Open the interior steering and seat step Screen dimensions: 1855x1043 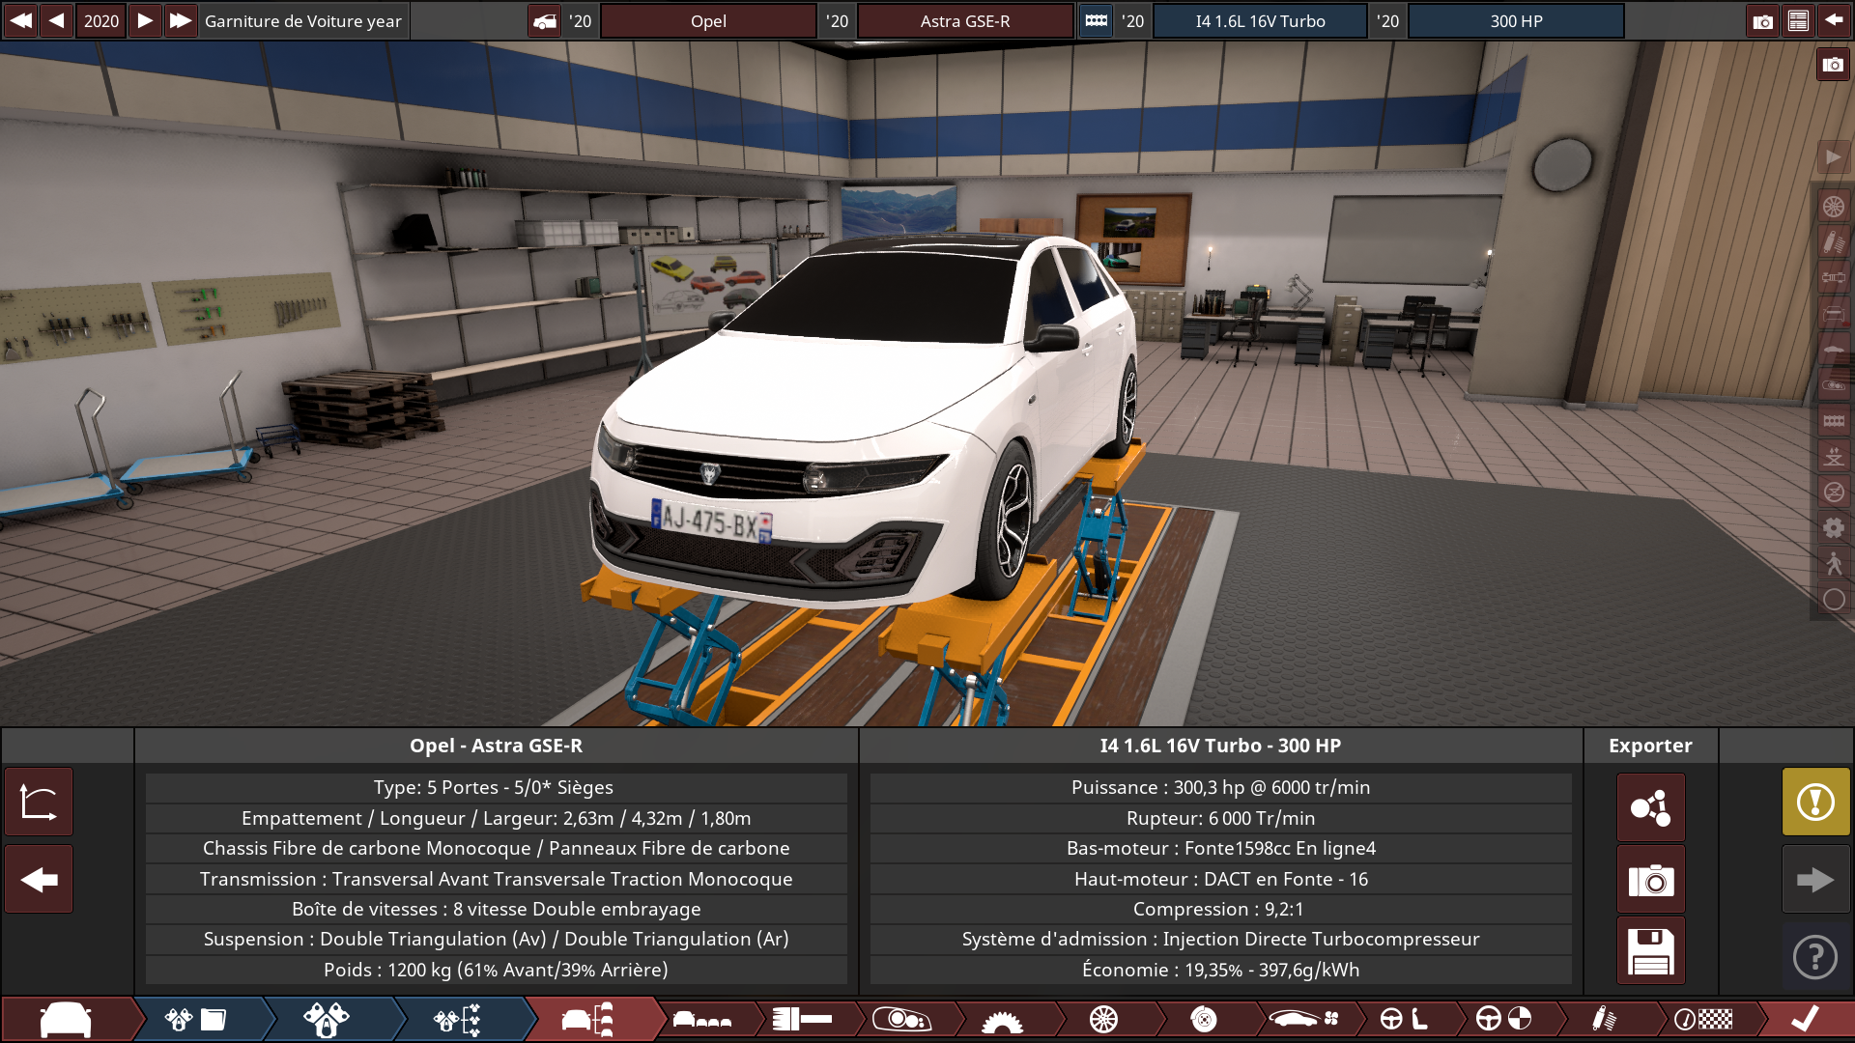tap(1404, 1020)
